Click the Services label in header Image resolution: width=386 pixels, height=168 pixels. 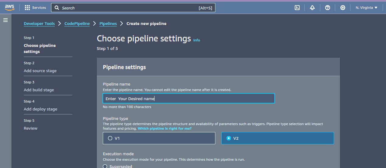[x=39, y=8]
